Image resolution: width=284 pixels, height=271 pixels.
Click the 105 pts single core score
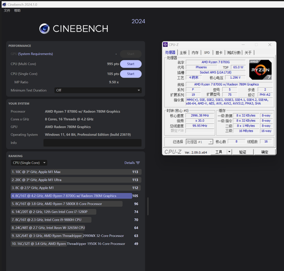point(113,74)
